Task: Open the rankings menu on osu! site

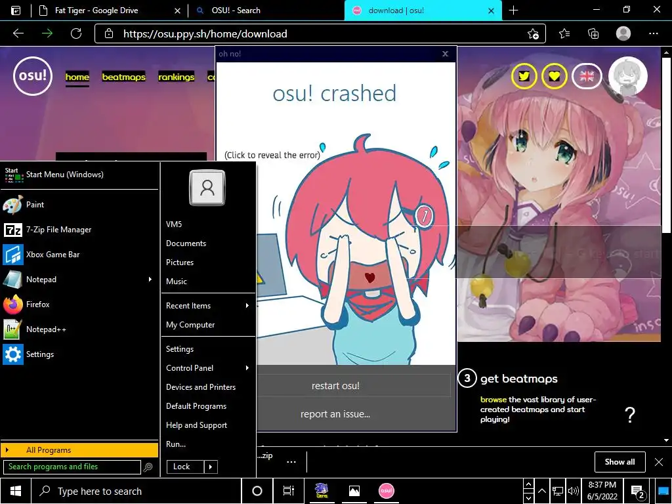Action: 176,77
